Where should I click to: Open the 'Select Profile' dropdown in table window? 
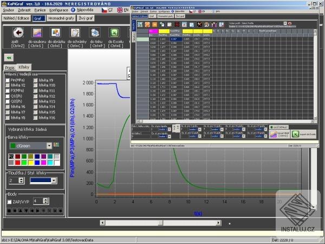click(x=285, y=23)
